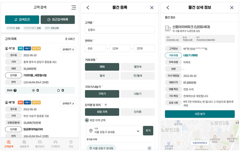The height and width of the screenshot is (152, 240).
Task: Expand the 지역 dropdown for 서울 강동구 성내동
Action: pos(137,131)
